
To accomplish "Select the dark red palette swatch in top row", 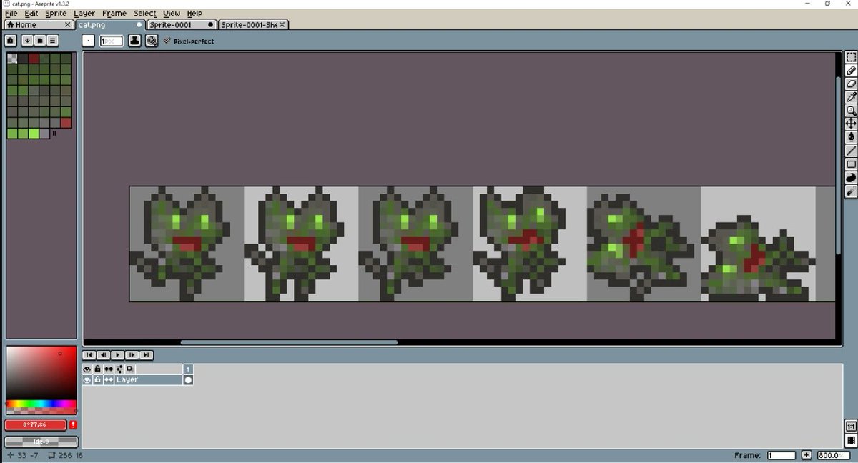I will 34,59.
